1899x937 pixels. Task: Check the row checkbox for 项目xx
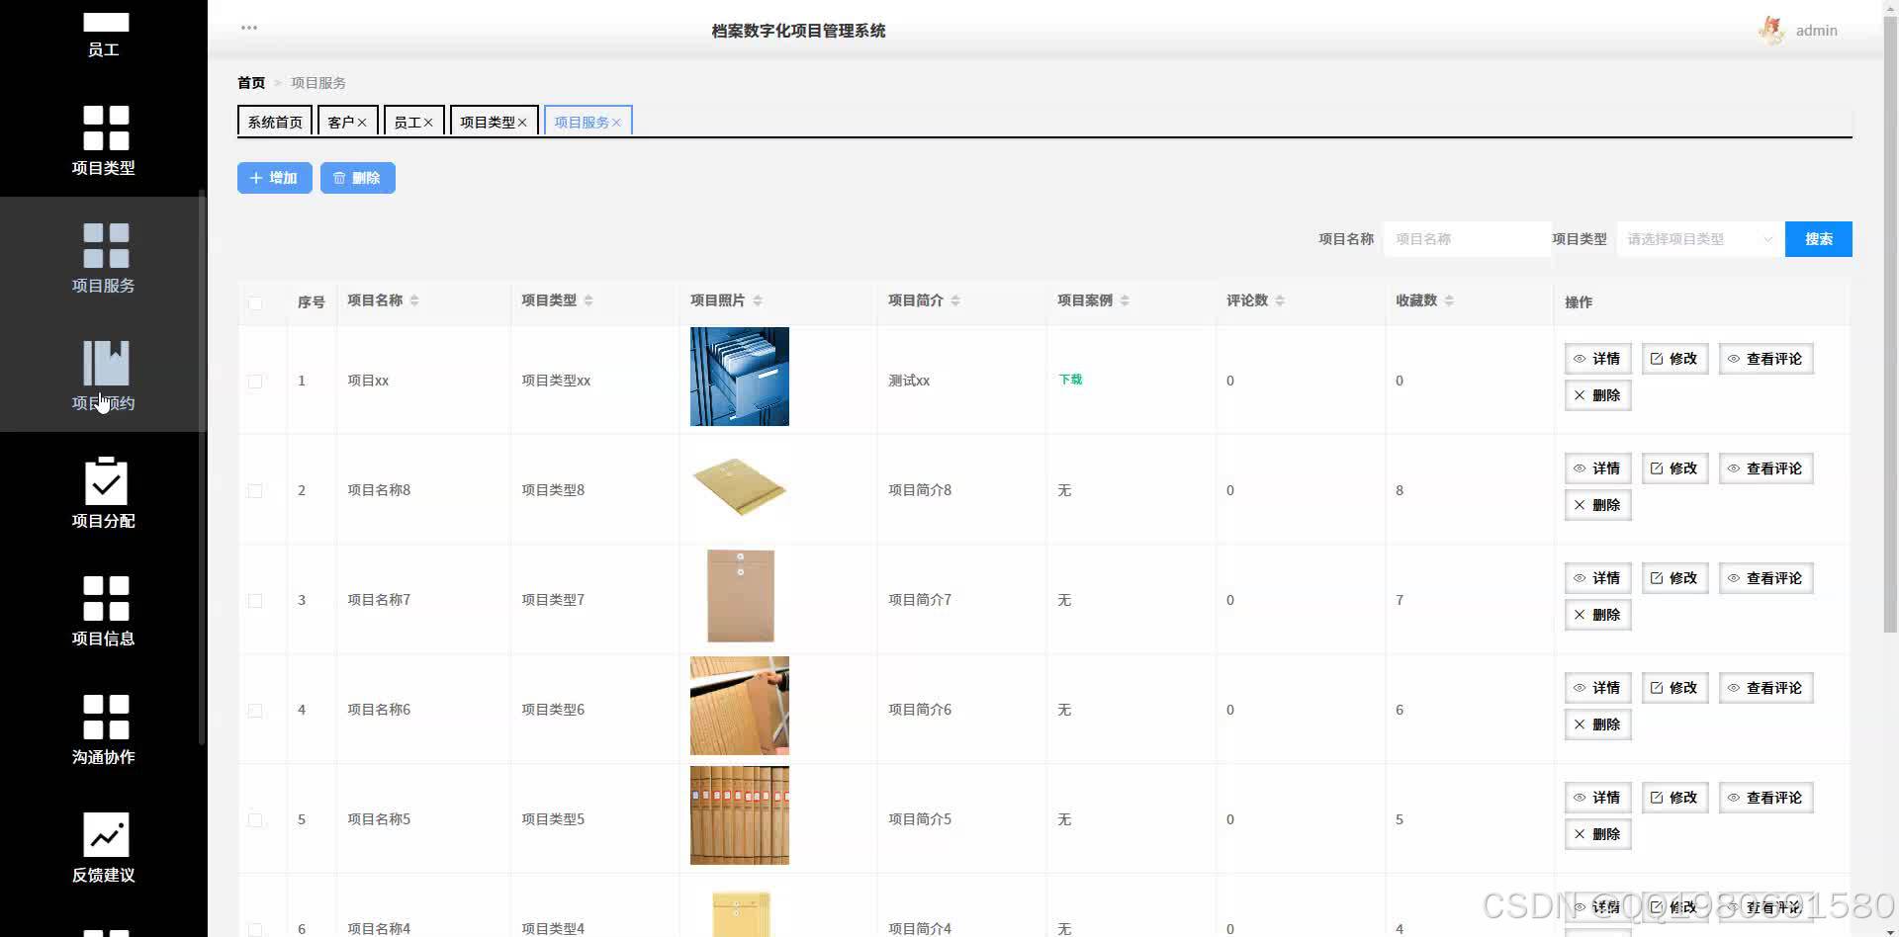click(x=255, y=381)
